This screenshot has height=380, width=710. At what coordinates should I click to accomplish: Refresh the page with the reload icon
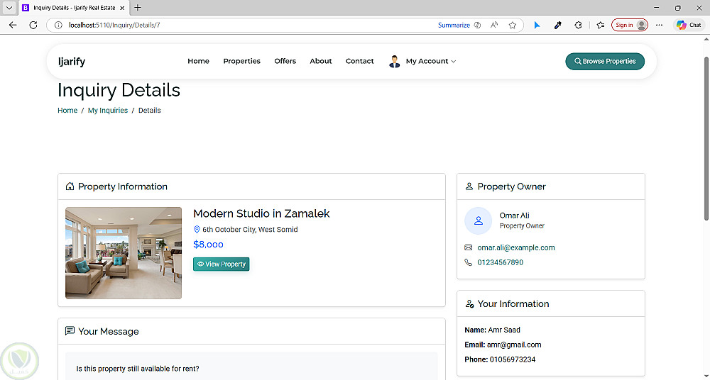tap(33, 25)
